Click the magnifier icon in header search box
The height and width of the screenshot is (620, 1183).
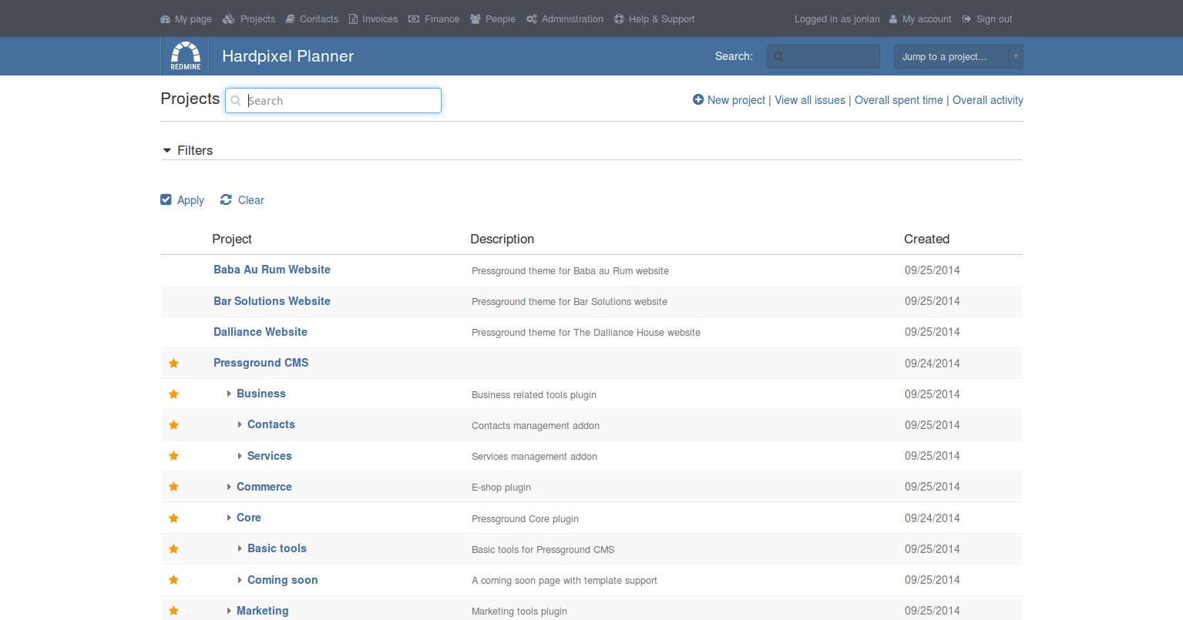778,56
